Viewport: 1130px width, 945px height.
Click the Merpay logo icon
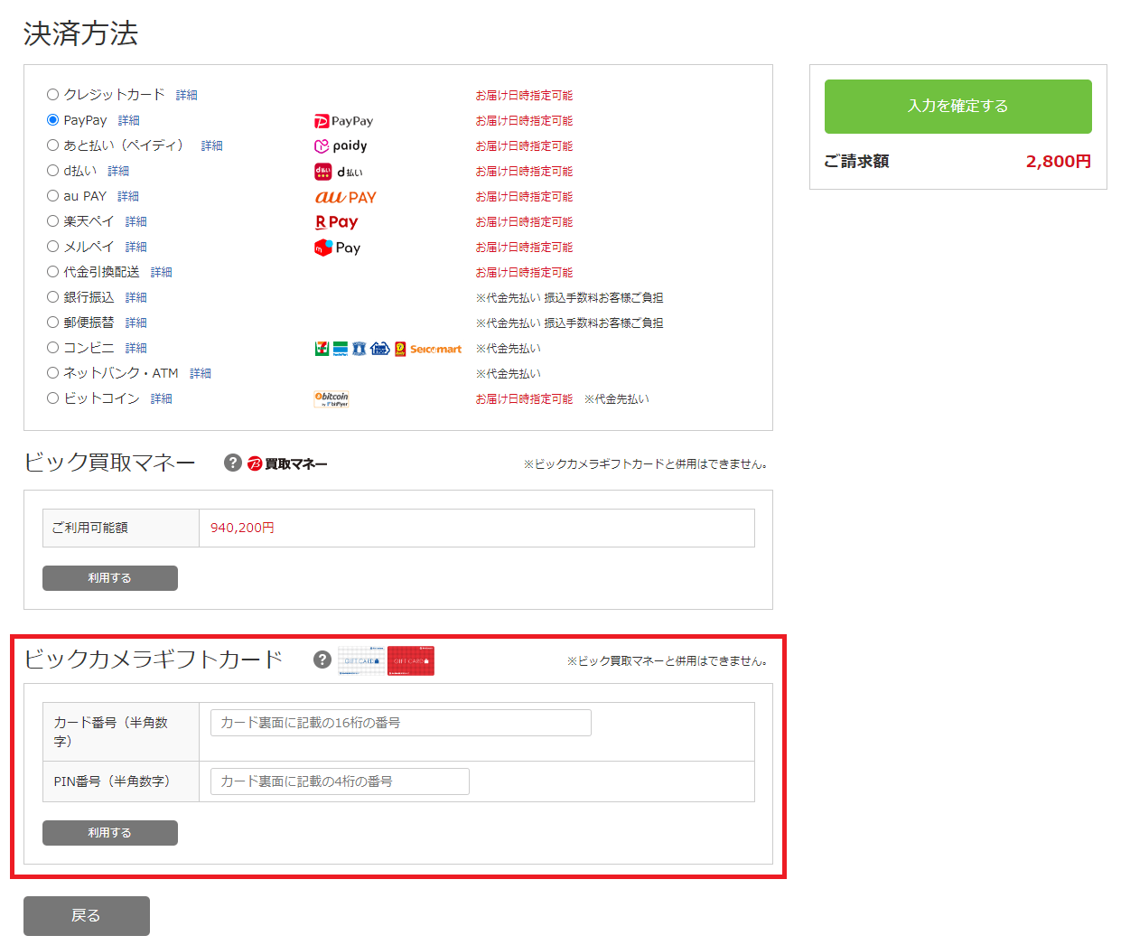click(x=337, y=248)
